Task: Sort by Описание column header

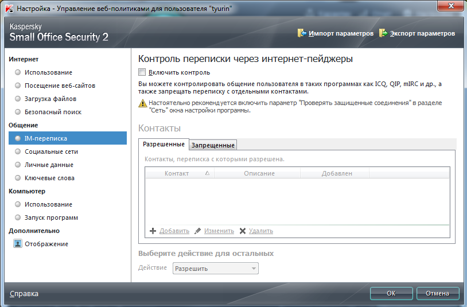Action: (258, 173)
